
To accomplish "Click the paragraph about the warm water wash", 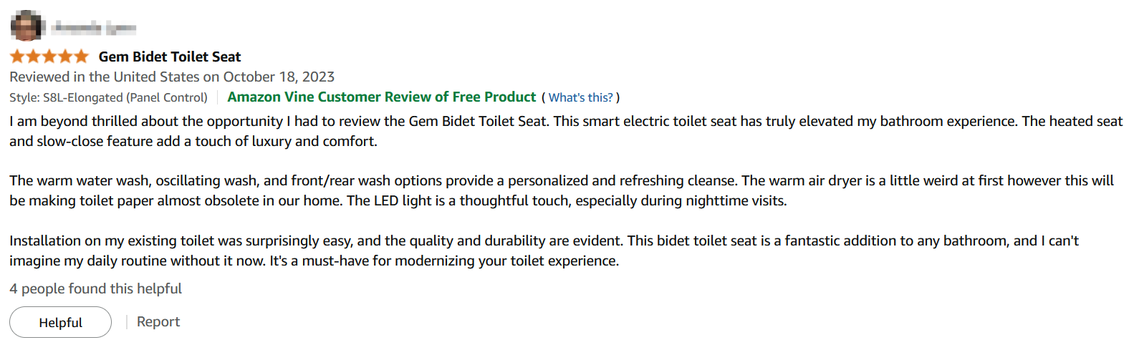I will click(562, 190).
